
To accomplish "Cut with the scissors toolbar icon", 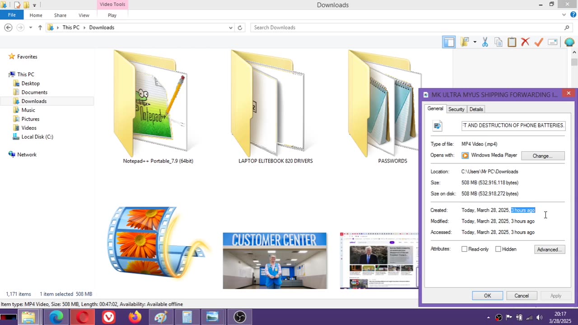I will click(485, 42).
